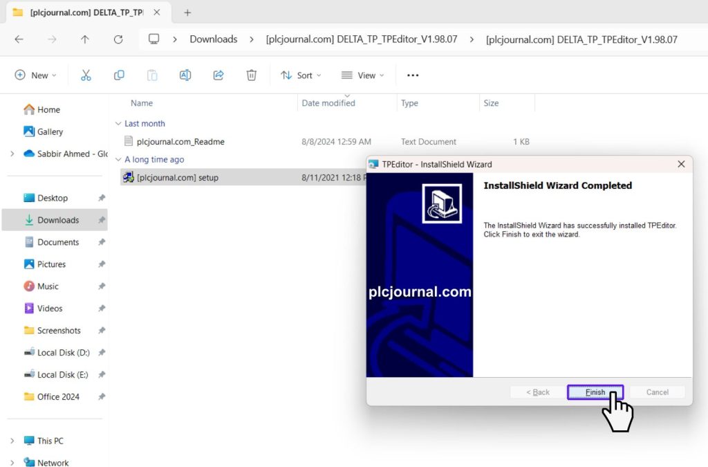The width and height of the screenshot is (708, 467).
Task: Expand the This PC tree node
Action: point(12,440)
